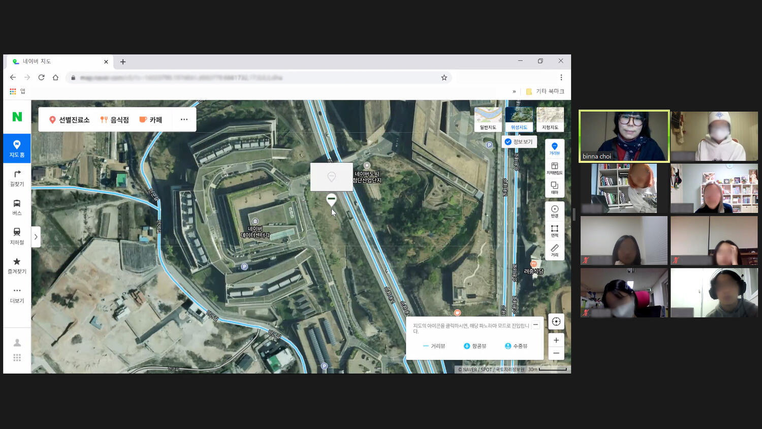Toggle 수중뷰 in the panorama panel

coord(516,346)
